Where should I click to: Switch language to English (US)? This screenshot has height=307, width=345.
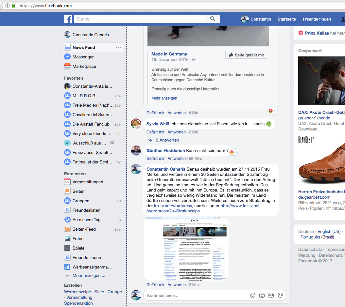pyautogui.click(x=329, y=232)
